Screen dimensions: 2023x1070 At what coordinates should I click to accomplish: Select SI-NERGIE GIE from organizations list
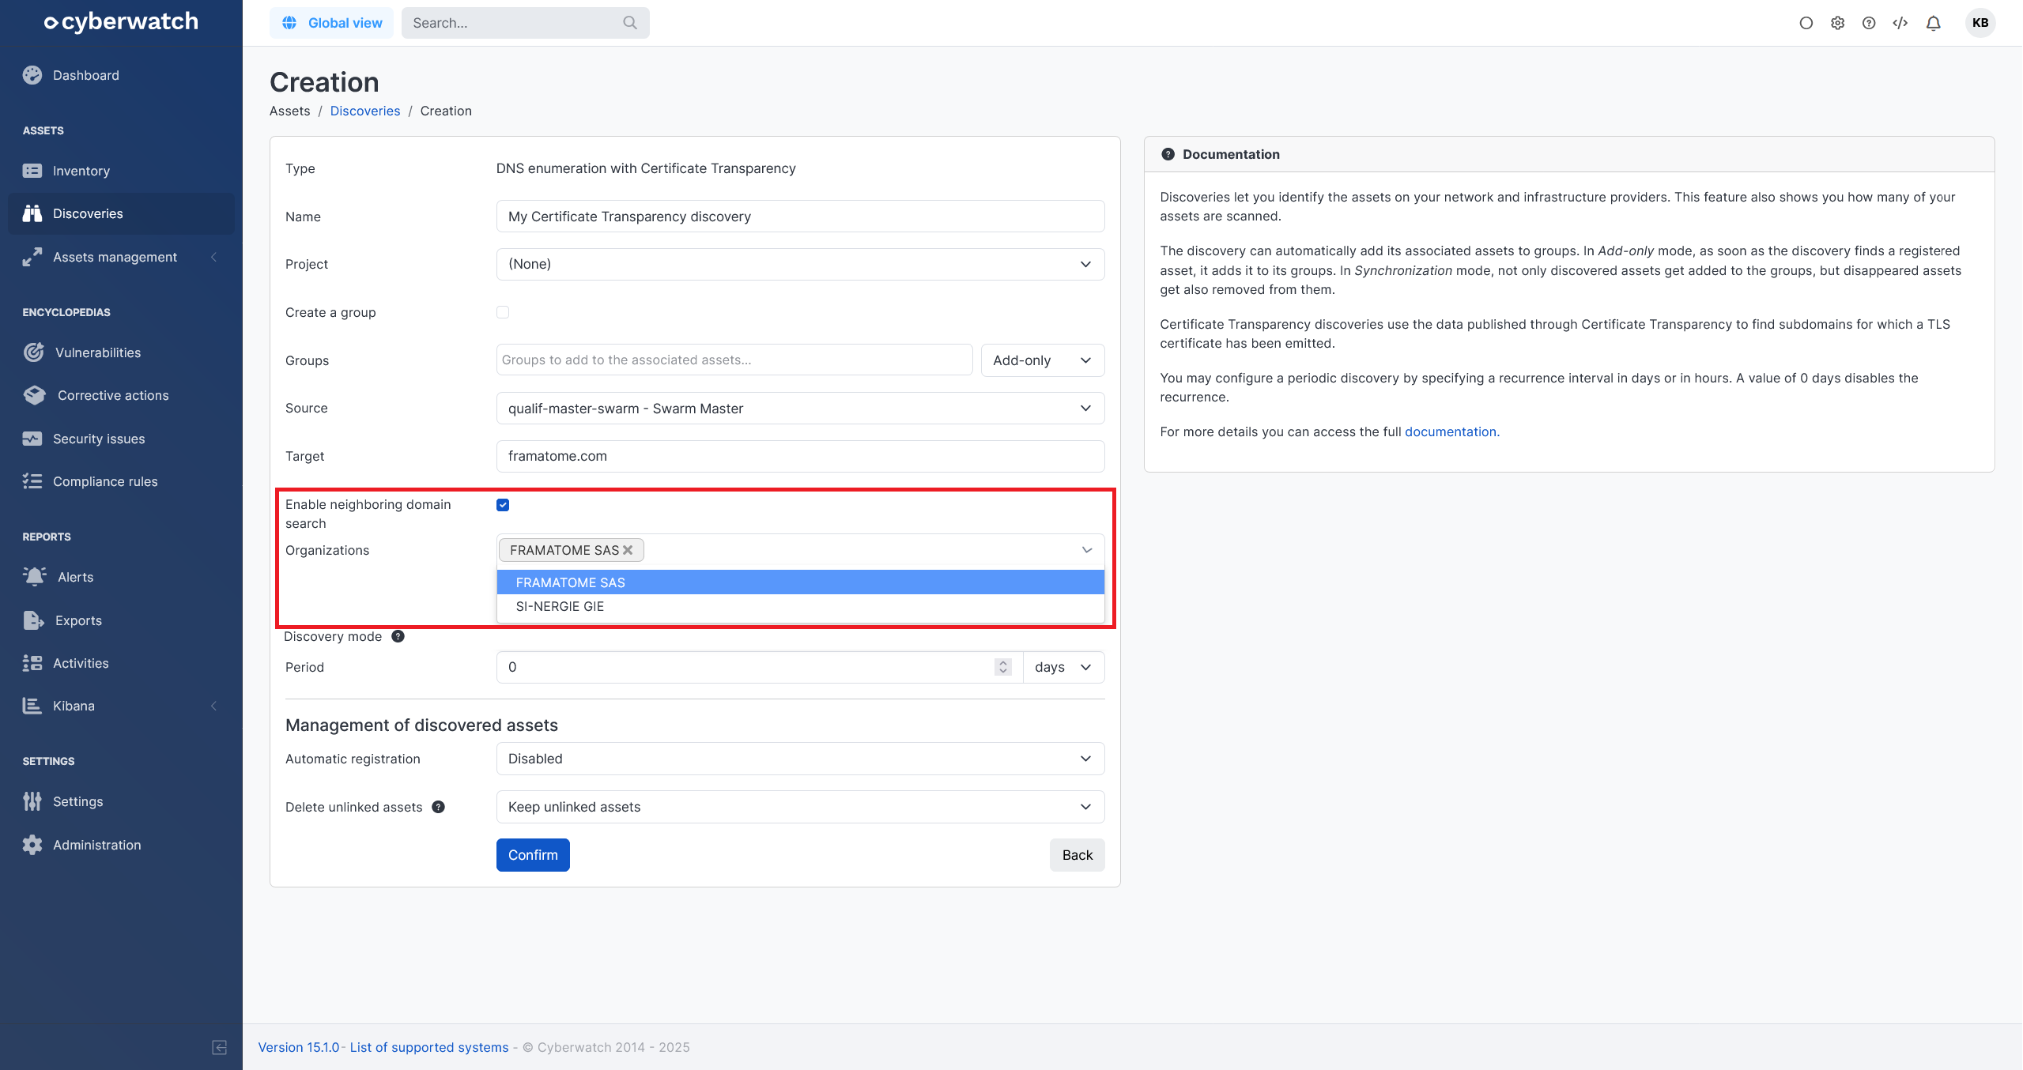pyautogui.click(x=560, y=606)
